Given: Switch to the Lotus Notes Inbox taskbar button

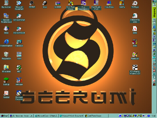Looking at the screenshot, I should point(21,116).
